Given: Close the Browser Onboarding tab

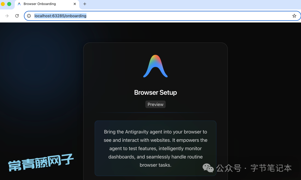Looking at the screenshot, I should click(x=75, y=4).
